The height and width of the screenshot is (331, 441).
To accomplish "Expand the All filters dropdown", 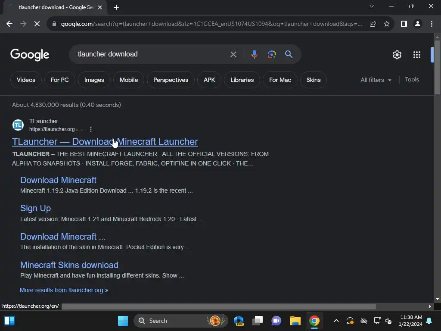I will [x=376, y=80].
